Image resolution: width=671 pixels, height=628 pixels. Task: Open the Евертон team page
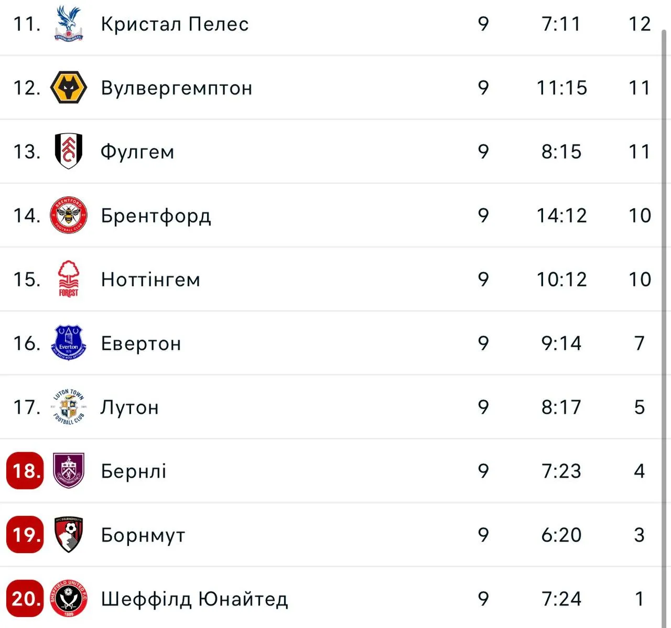[x=141, y=343]
